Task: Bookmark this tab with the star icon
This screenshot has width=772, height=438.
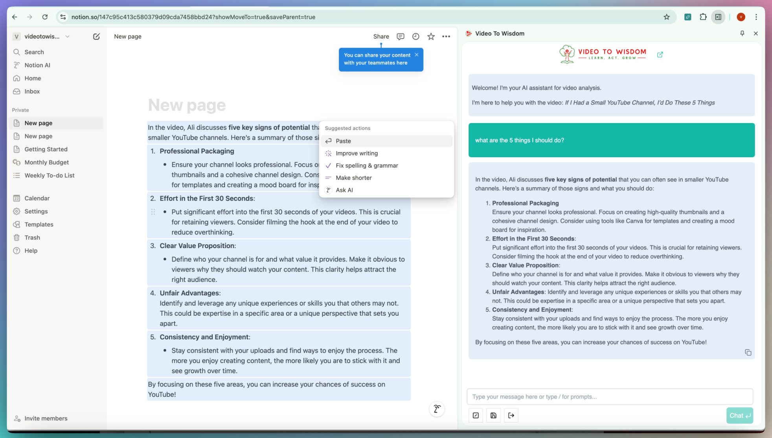Action: point(667,17)
